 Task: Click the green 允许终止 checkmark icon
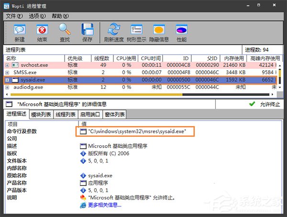(x=252, y=104)
